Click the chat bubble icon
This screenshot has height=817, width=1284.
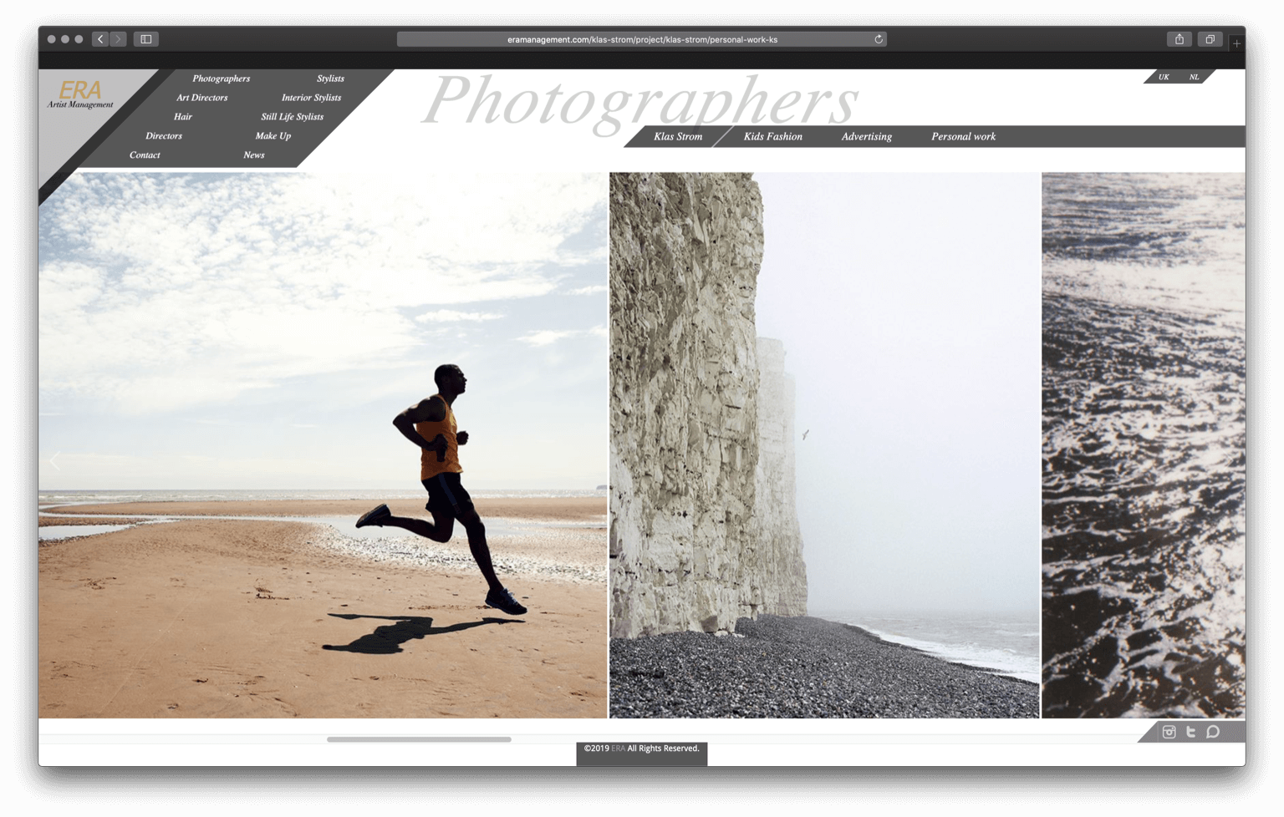pos(1213,732)
